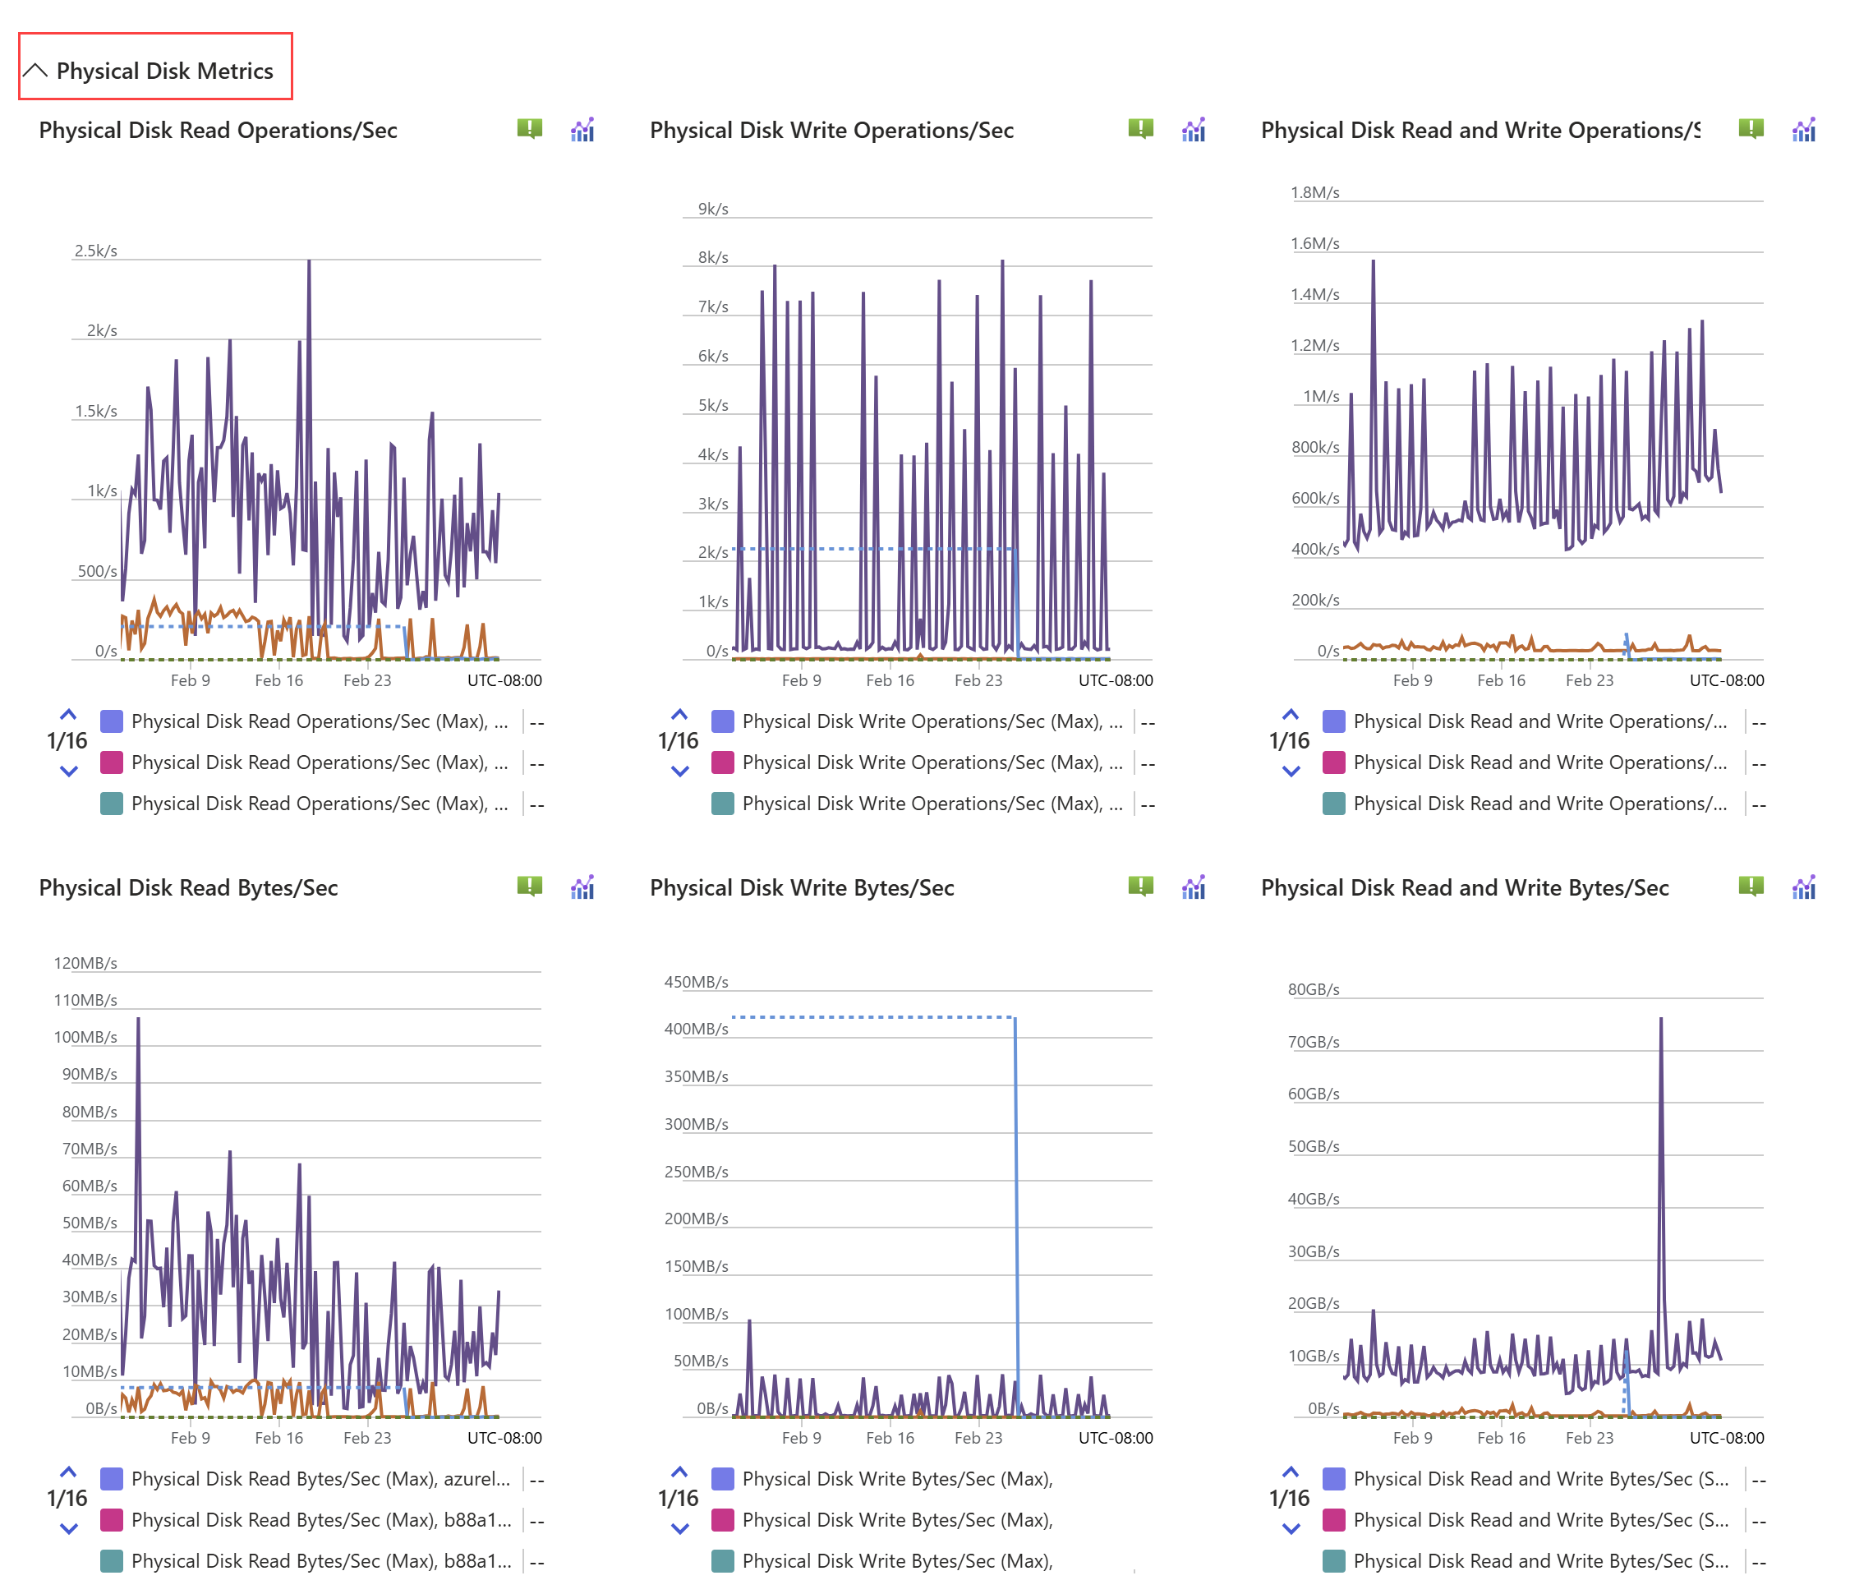Image resolution: width=1873 pixels, height=1594 pixels.
Task: Toggle second Write Operations/Sec (Max) legend series
Action: 931,762
